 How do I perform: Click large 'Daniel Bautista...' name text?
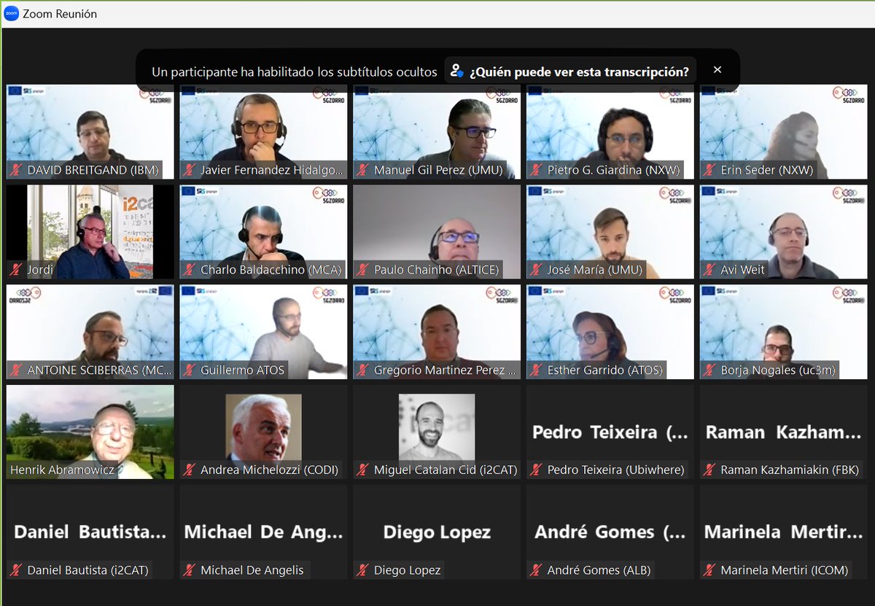point(90,532)
